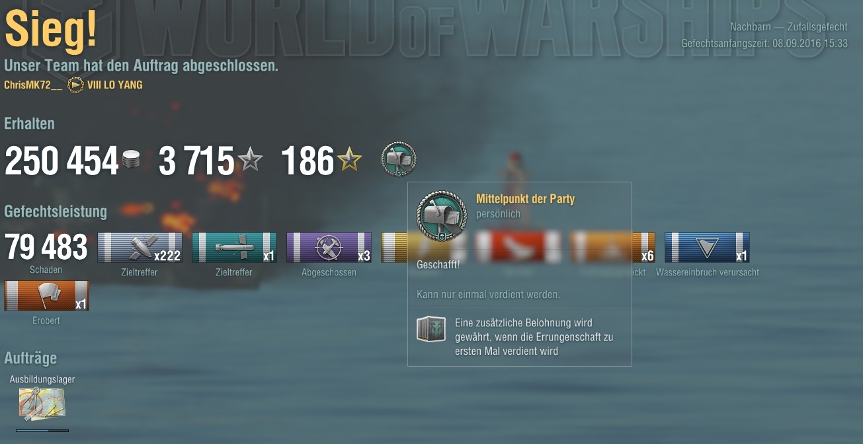Click the Wassereinbruch verursacht ribbon
This screenshot has height=444, width=863.
pyautogui.click(x=707, y=247)
